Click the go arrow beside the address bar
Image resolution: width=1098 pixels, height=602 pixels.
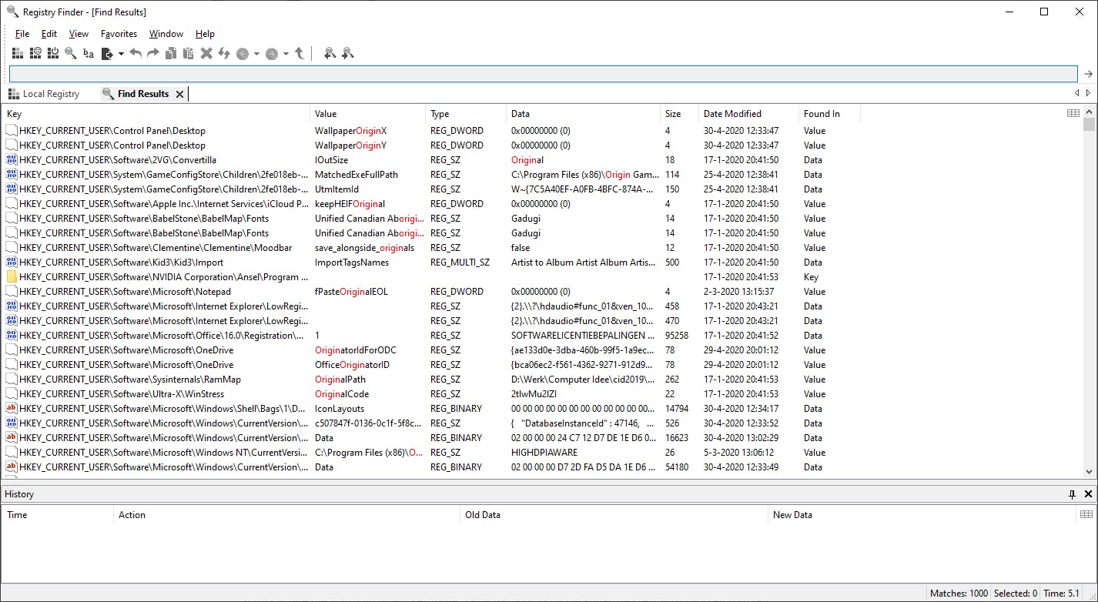click(1088, 73)
